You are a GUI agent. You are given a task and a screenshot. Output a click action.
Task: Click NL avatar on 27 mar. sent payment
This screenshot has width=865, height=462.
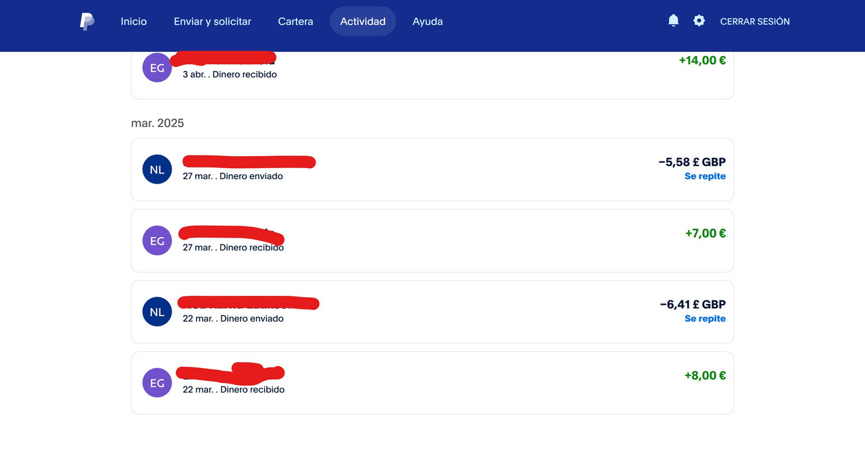click(157, 170)
